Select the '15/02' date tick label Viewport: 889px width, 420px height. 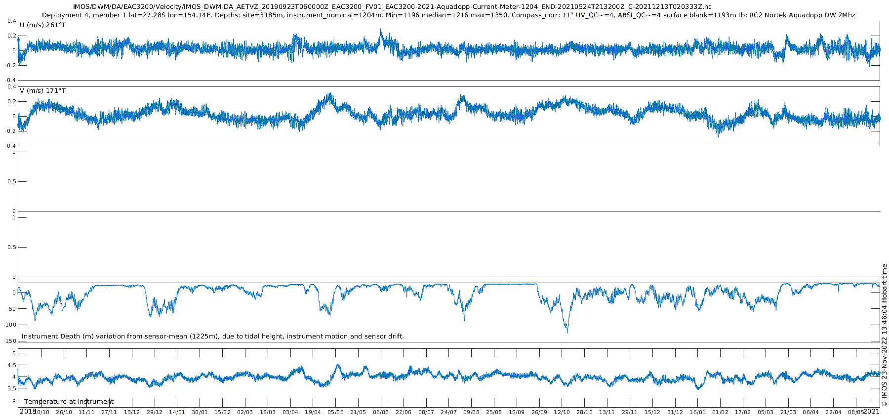[x=223, y=412]
